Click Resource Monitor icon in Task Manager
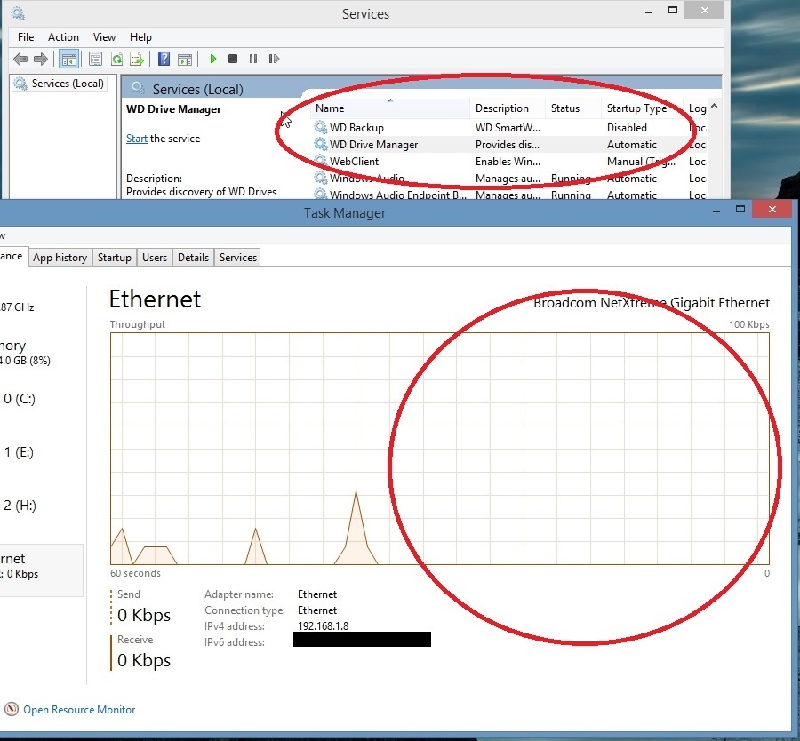800x741 pixels. tap(12, 709)
